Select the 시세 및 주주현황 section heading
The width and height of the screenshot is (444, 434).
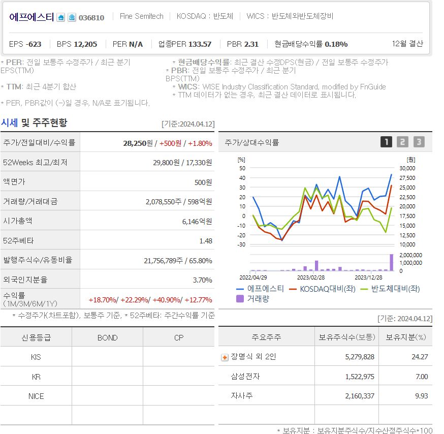click(x=34, y=122)
